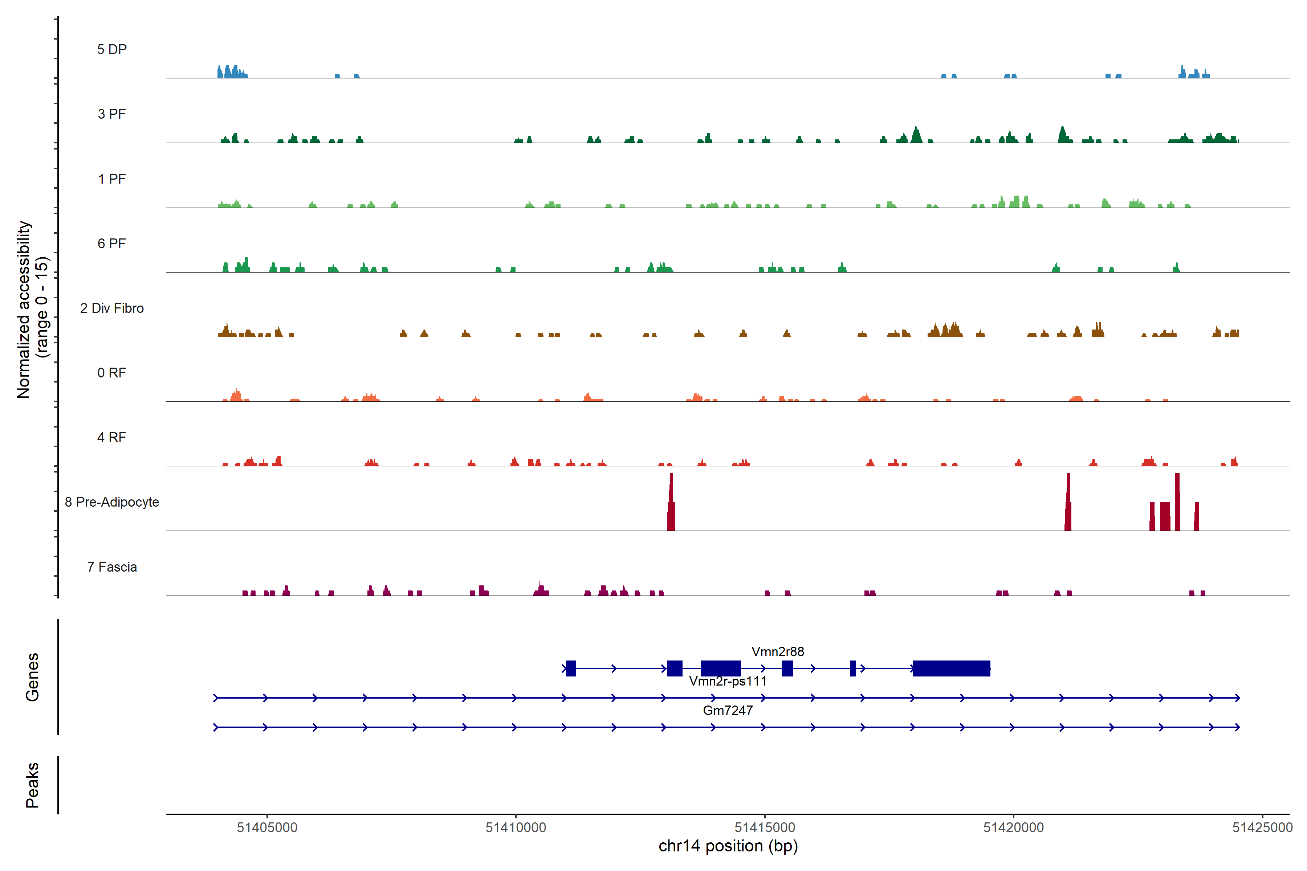This screenshot has width=1307, height=871.
Task: Click the 4 RF track label
Action: pos(112,437)
